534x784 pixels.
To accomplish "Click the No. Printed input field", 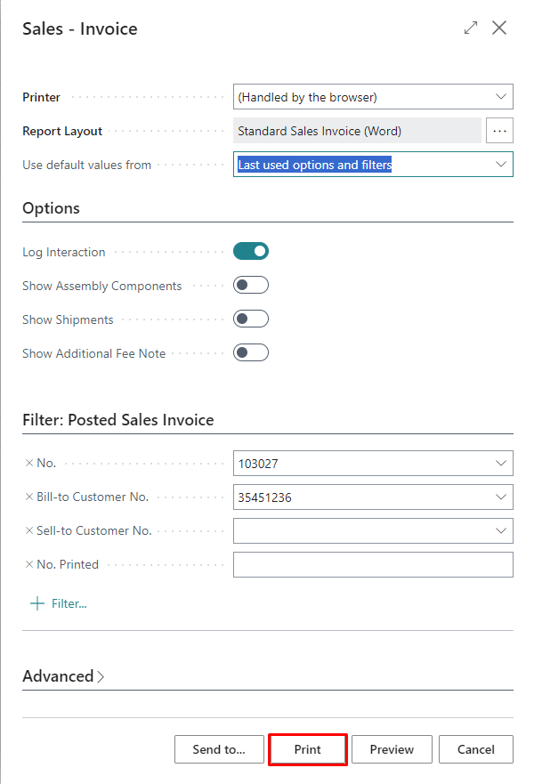I will (x=373, y=564).
